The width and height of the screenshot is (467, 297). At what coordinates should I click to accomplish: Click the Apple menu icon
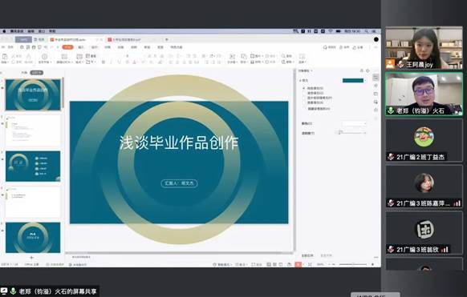4,31
